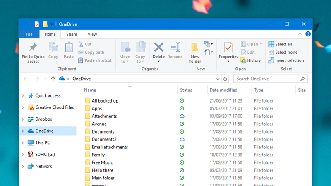The image size is (331, 186).
Task: Click Documents2 cloud-only status icon
Action: point(182,139)
